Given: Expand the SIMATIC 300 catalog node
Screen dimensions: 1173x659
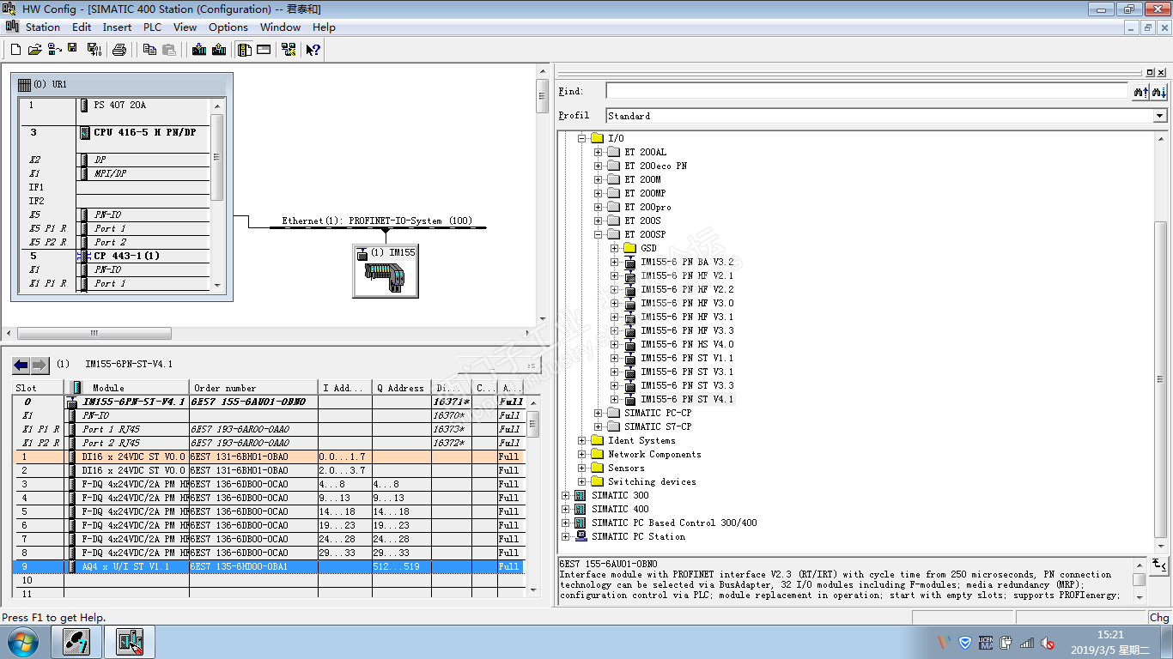Looking at the screenshot, I should pyautogui.click(x=566, y=496).
